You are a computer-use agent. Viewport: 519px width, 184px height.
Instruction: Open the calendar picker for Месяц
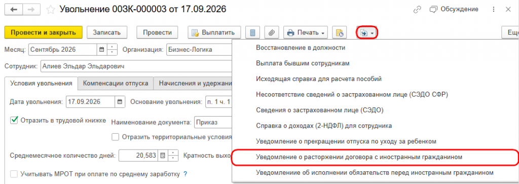[102, 50]
